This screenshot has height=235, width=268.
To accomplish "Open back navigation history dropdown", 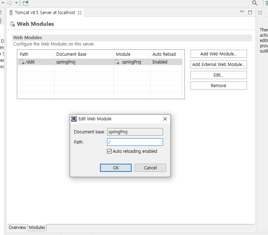I will (3, 3).
